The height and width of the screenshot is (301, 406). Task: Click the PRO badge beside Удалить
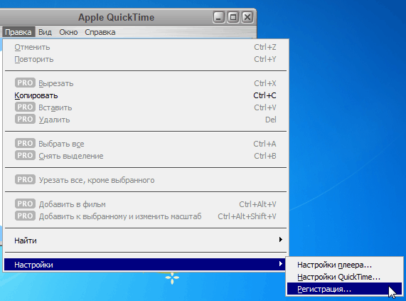pyautogui.click(x=25, y=119)
